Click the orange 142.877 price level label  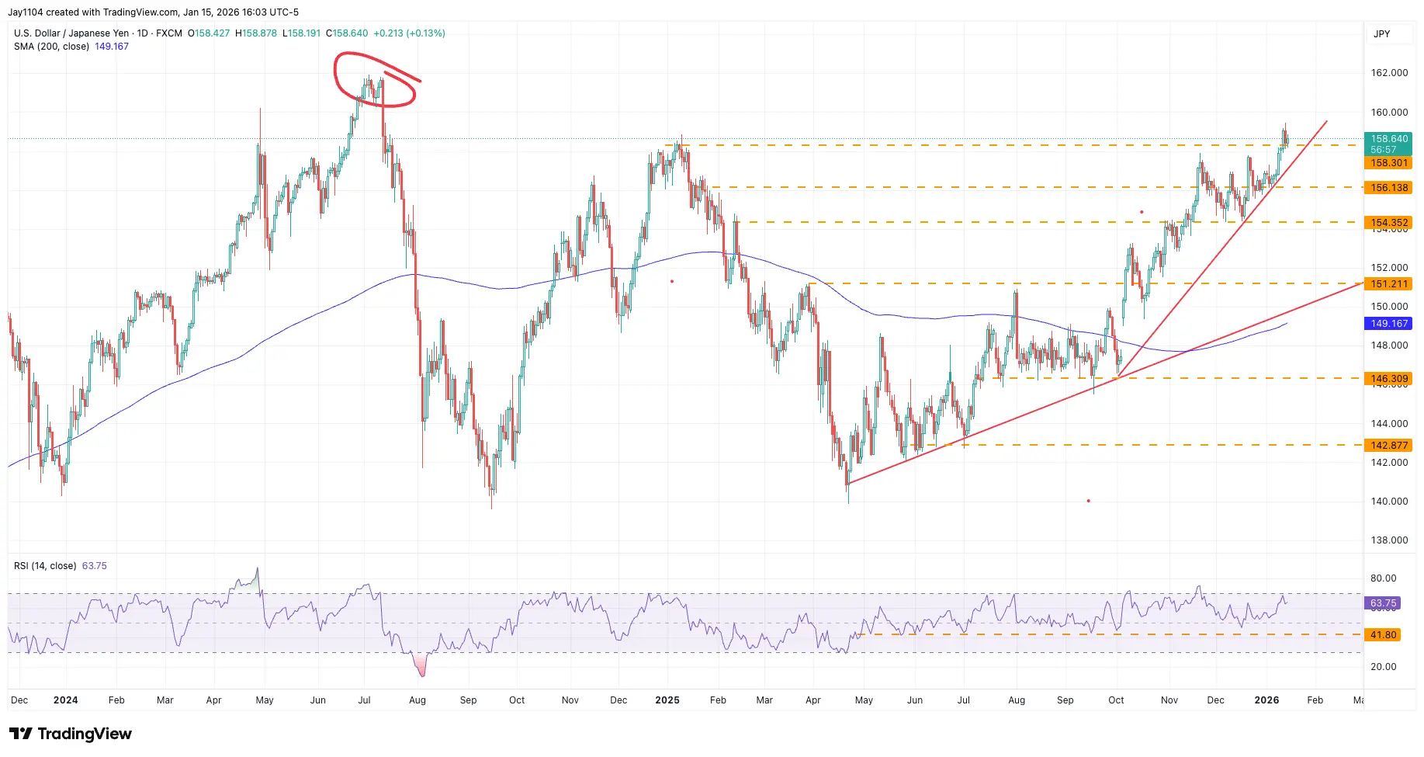coord(1388,446)
